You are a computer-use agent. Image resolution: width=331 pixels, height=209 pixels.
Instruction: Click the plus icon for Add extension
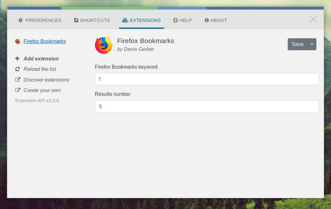click(x=17, y=58)
